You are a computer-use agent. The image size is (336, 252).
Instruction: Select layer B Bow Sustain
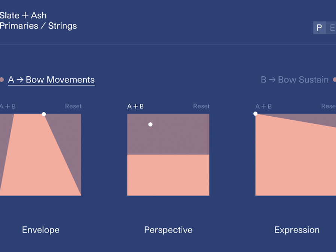click(294, 80)
